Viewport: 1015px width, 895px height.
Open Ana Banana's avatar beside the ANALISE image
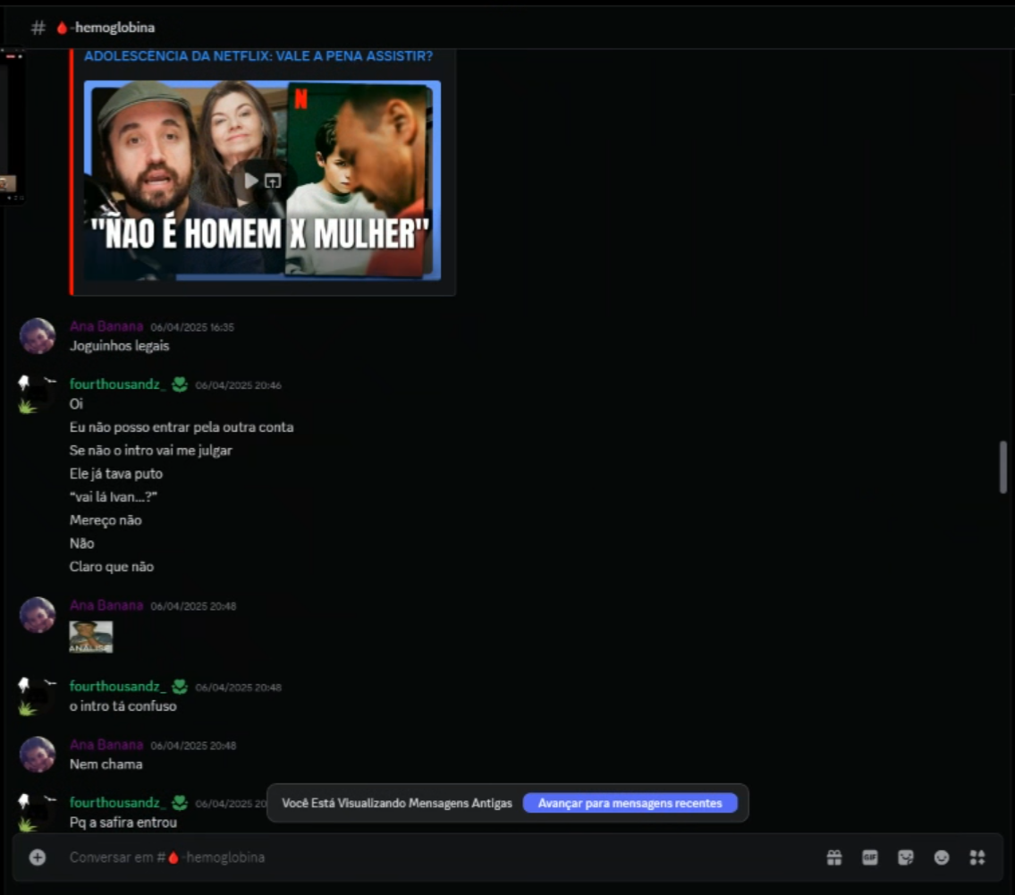(x=38, y=615)
